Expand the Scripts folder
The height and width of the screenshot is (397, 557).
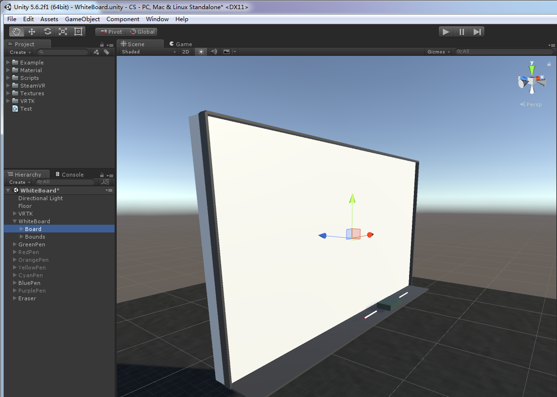tap(8, 78)
